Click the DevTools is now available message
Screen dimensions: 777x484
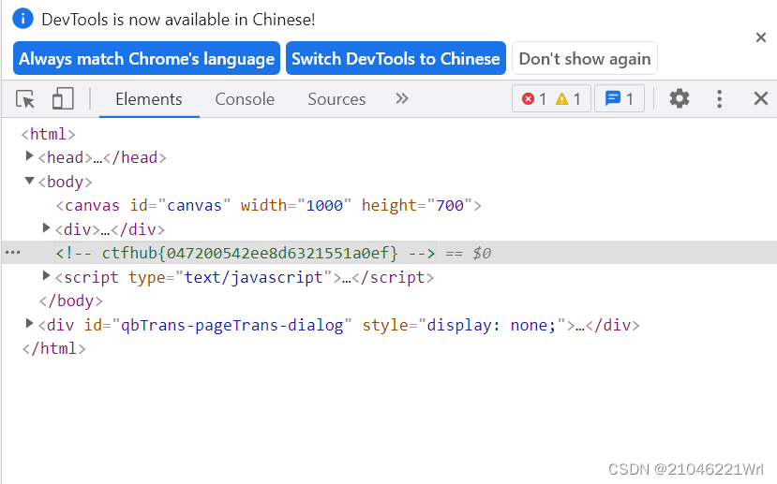coord(178,20)
